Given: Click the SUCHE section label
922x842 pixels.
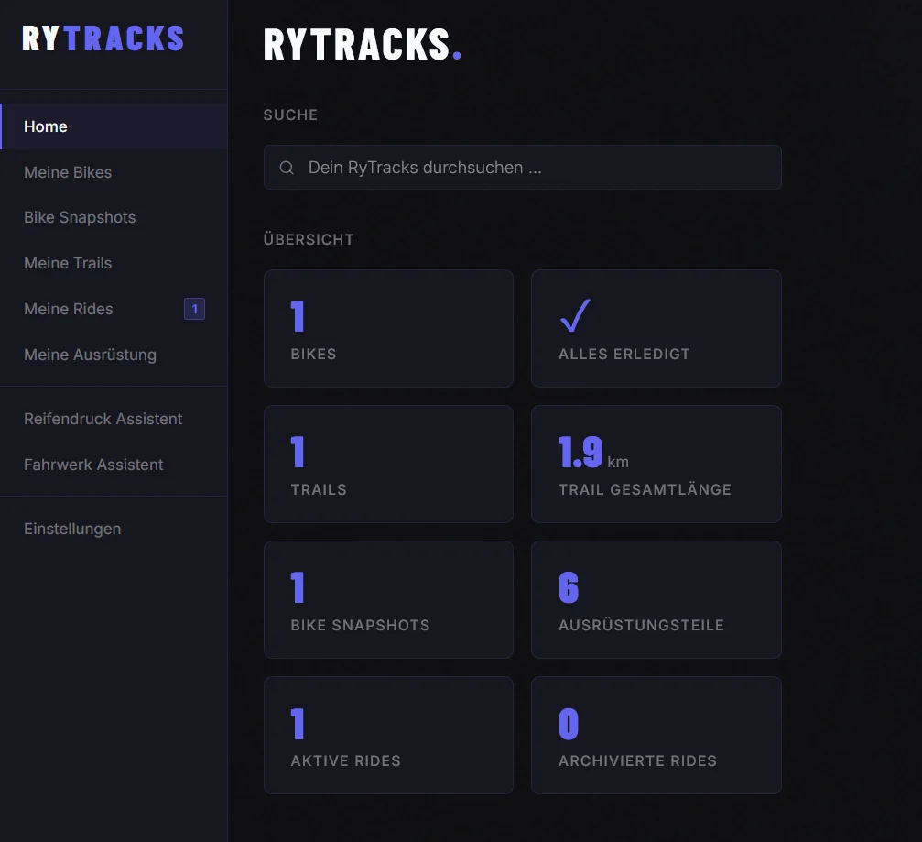Looking at the screenshot, I should 290,115.
